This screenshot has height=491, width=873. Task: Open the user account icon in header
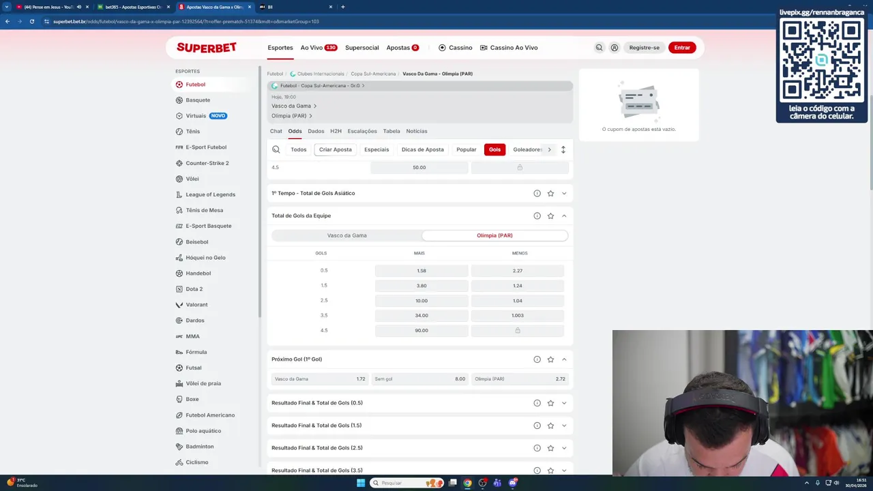tap(615, 48)
